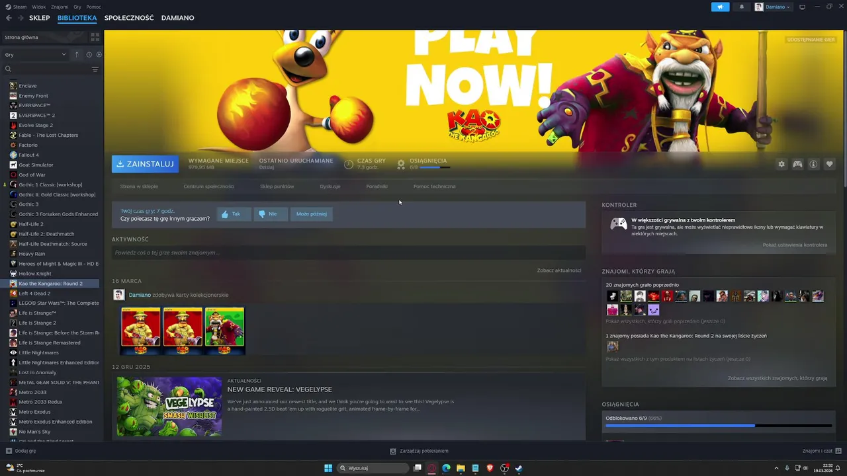Image resolution: width=847 pixels, height=476 pixels.
Task: Open the VEGELYPSE news thumbnail
Action: [169, 407]
